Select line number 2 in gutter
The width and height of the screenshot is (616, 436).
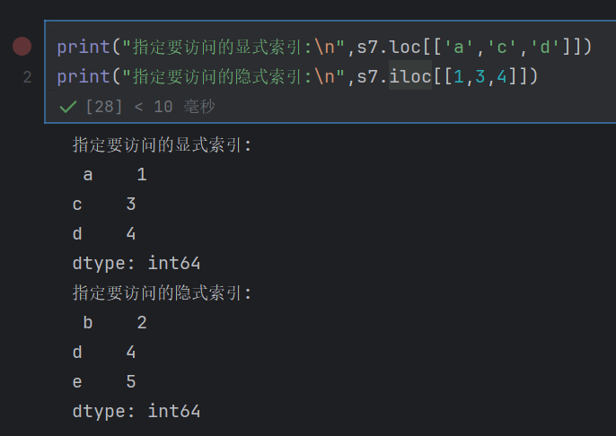tap(27, 77)
